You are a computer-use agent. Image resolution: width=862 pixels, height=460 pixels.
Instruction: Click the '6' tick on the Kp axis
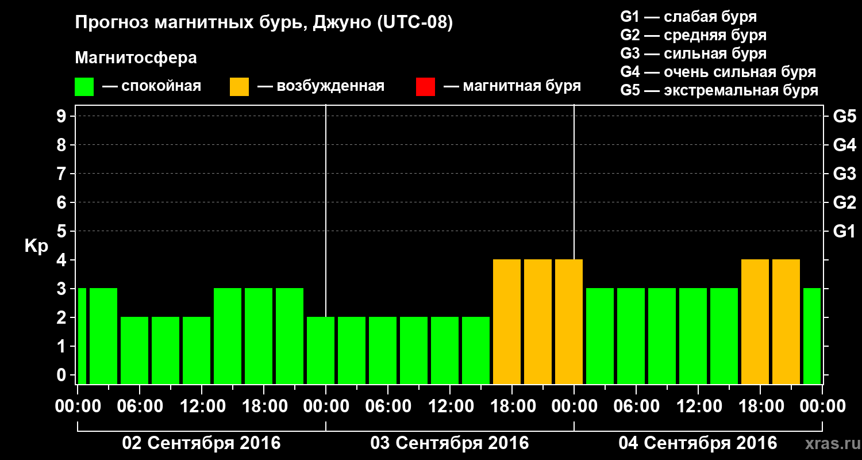(x=63, y=203)
